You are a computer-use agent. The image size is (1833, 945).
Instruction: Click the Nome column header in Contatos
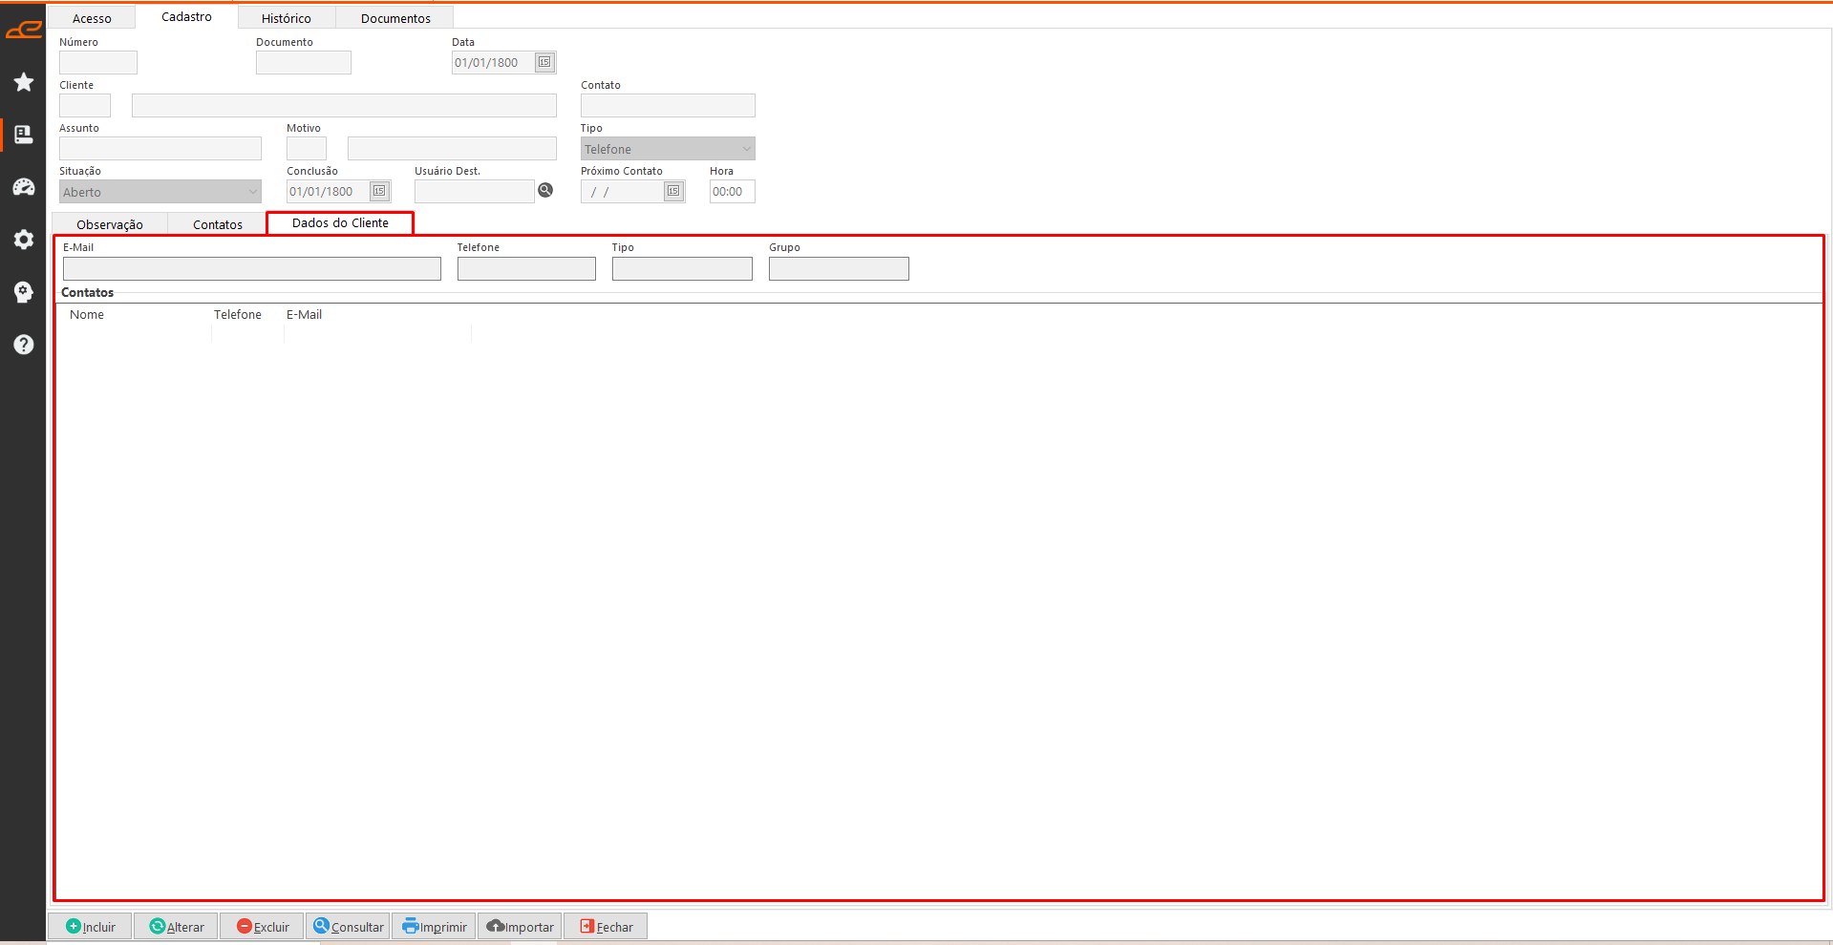coord(87,315)
